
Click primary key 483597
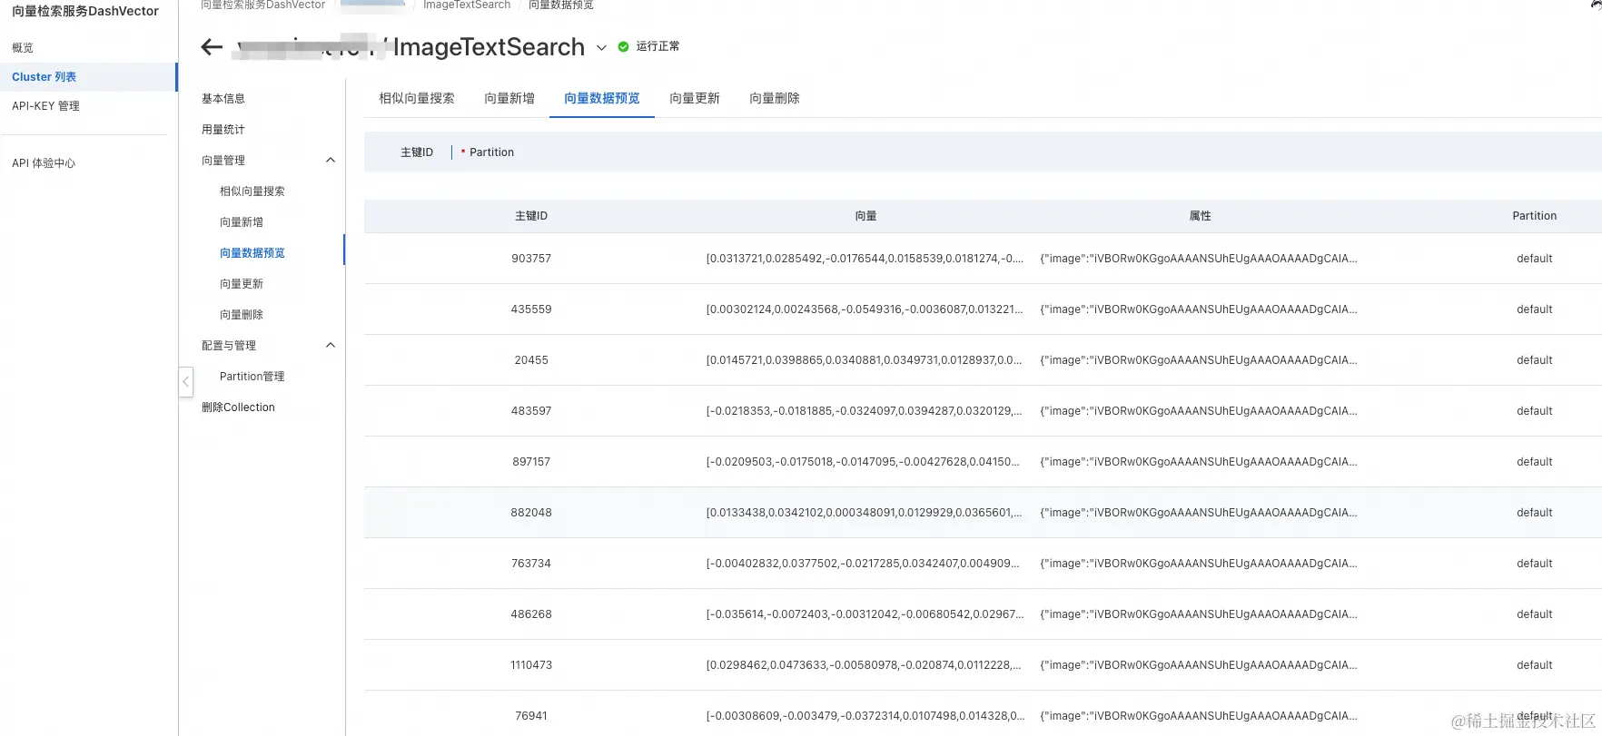[x=531, y=411]
